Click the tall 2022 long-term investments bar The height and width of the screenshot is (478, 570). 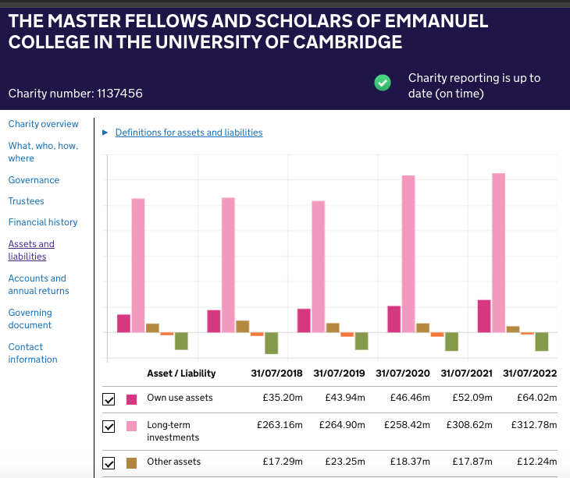pos(498,253)
